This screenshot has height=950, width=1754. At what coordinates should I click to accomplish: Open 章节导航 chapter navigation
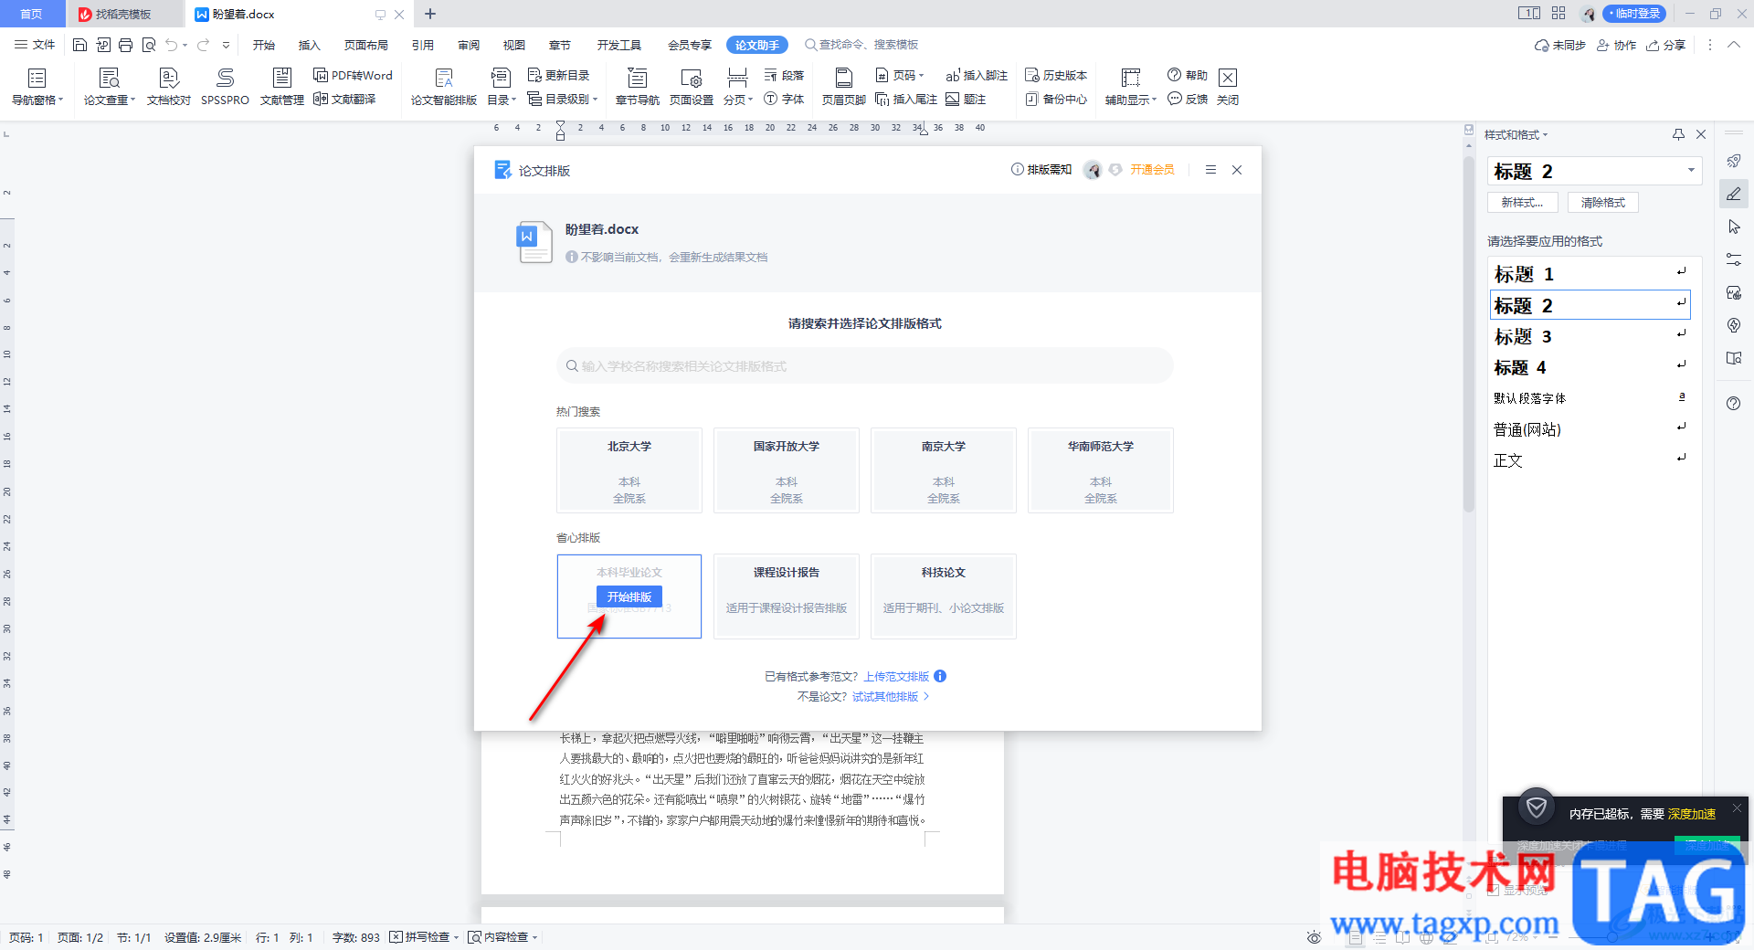tap(638, 88)
